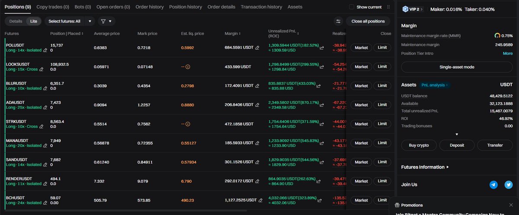The image size is (519, 215).
Task: Share SANDUSDT unrealized PnL
Action: pyautogui.click(x=322, y=162)
